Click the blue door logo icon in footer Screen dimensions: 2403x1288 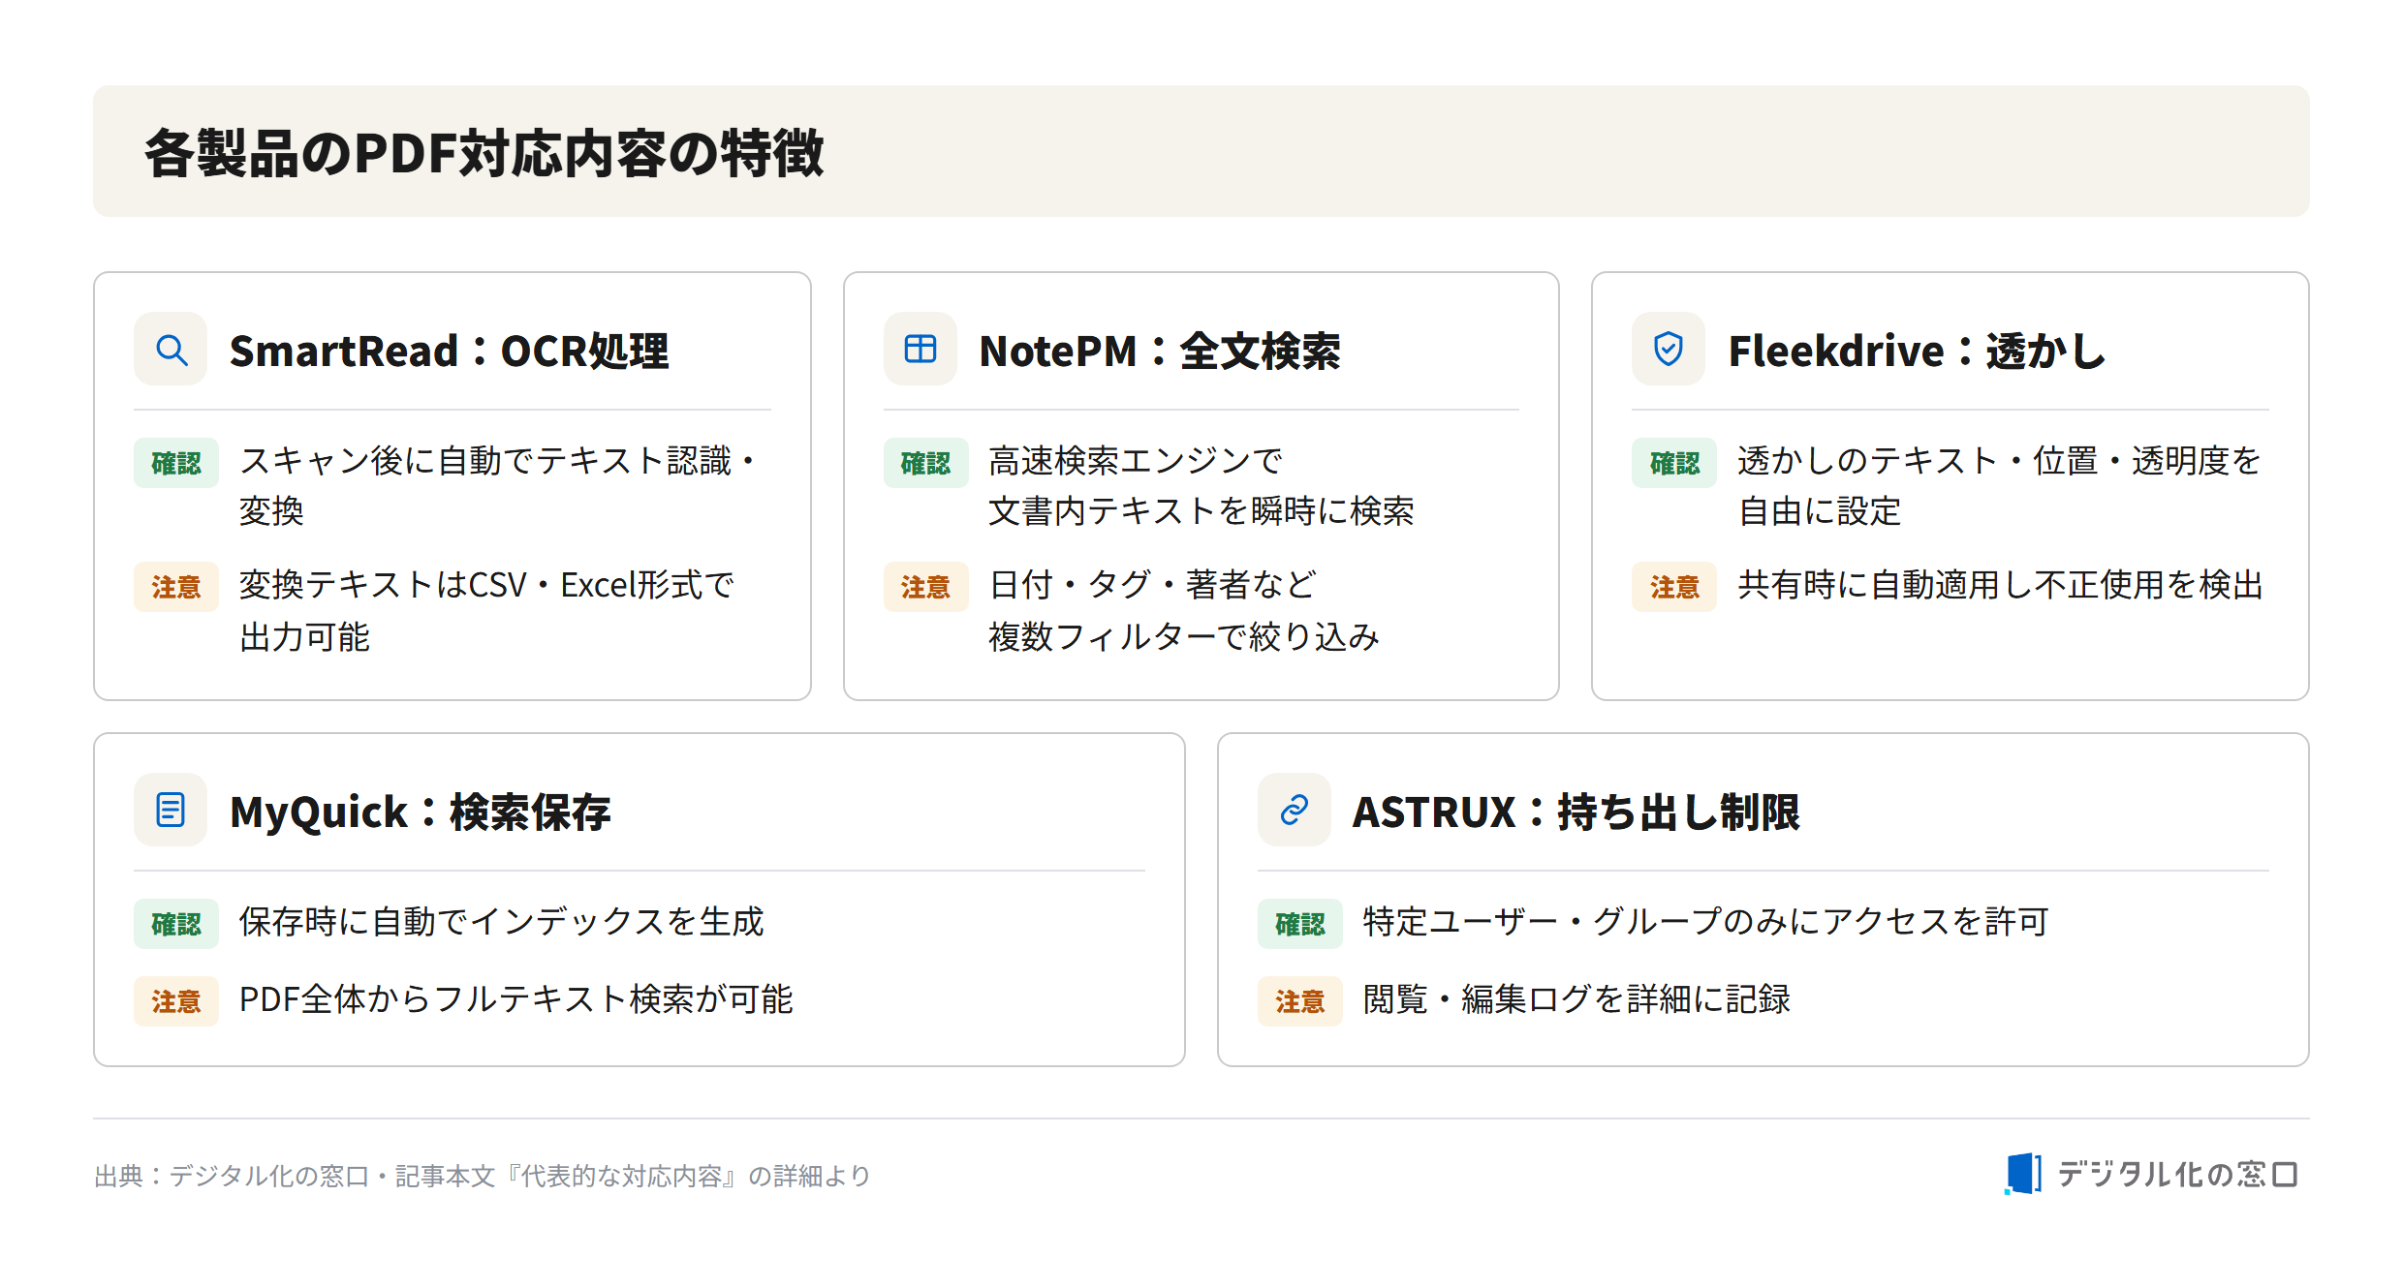[2022, 1174]
